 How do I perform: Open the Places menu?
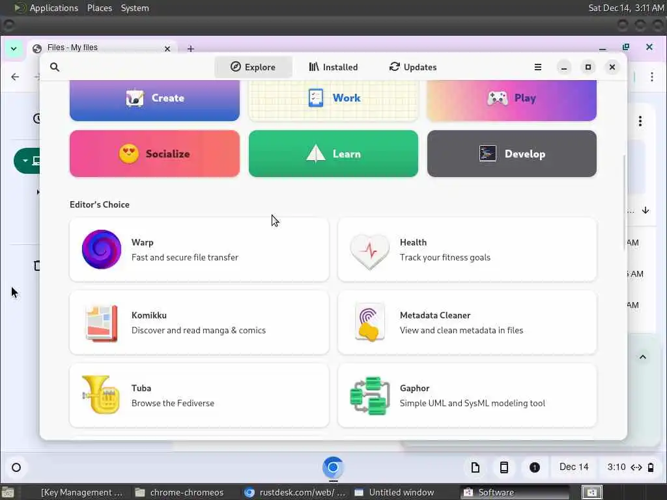100,8
